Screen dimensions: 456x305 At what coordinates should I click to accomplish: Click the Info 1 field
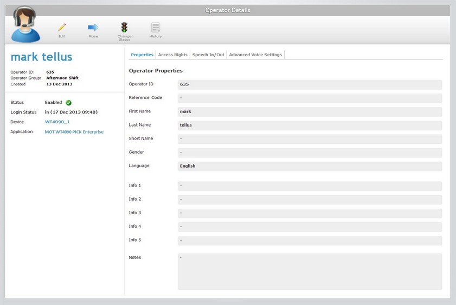310,186
